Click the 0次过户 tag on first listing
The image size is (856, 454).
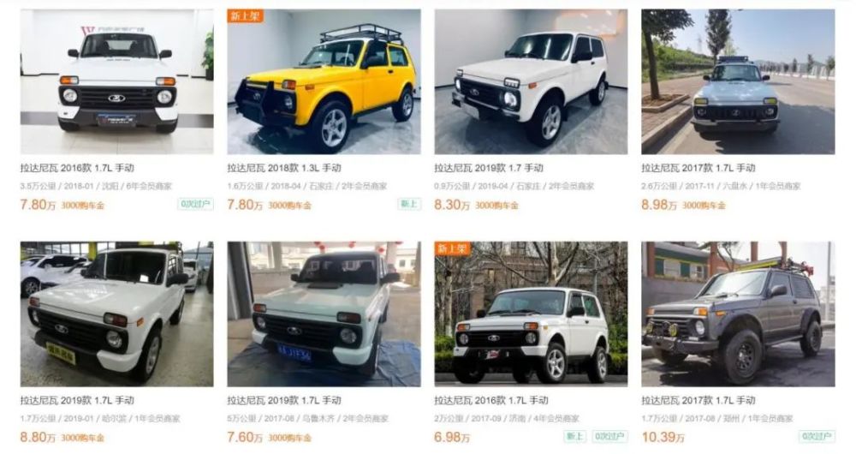(x=195, y=205)
